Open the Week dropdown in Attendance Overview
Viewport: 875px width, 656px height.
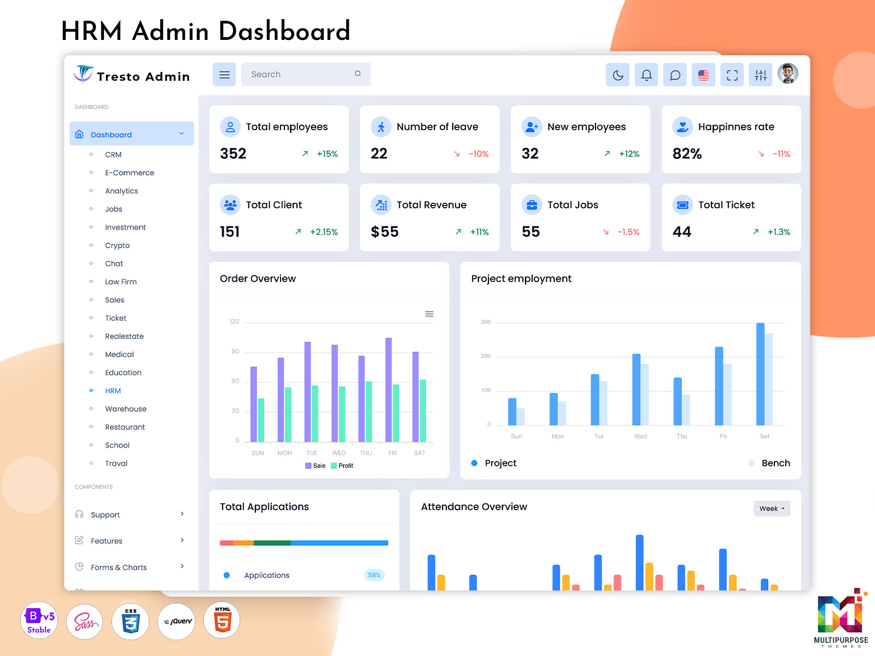coord(772,508)
